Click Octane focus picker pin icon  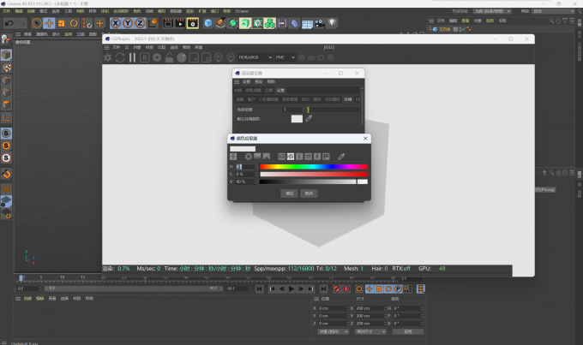click(219, 57)
